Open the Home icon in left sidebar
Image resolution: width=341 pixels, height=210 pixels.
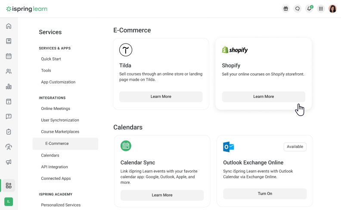(x=9, y=26)
